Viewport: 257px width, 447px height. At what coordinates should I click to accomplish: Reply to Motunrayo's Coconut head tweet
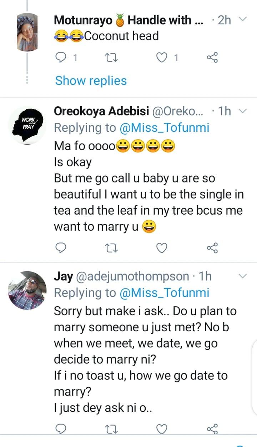[61, 57]
